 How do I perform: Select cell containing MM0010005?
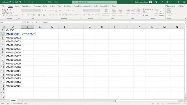(x=13, y=49)
